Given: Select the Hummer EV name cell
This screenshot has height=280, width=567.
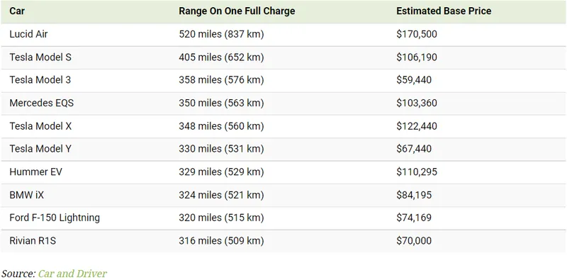Looking at the screenshot, I should (x=36, y=172).
